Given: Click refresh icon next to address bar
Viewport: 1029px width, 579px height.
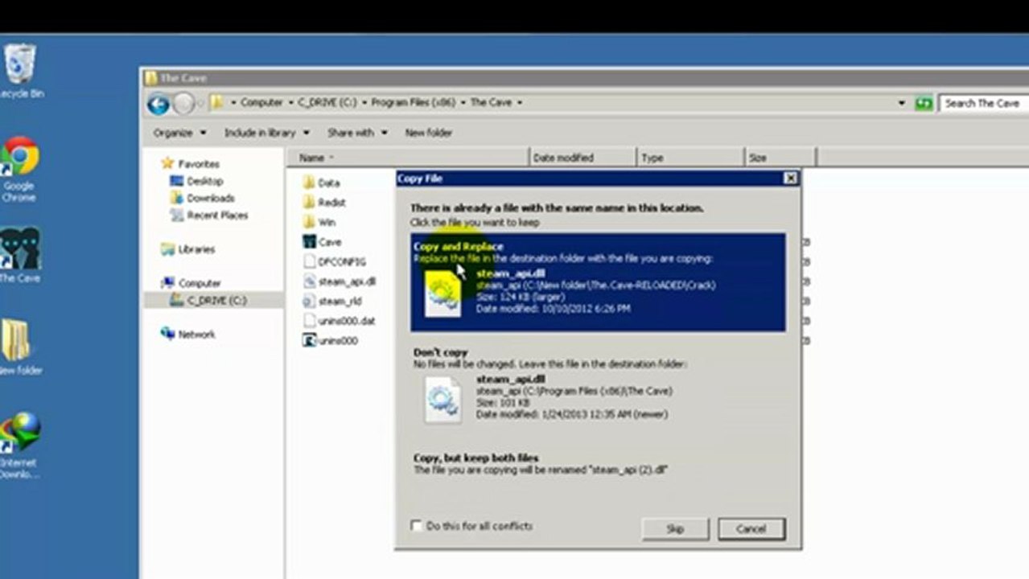Looking at the screenshot, I should 924,103.
